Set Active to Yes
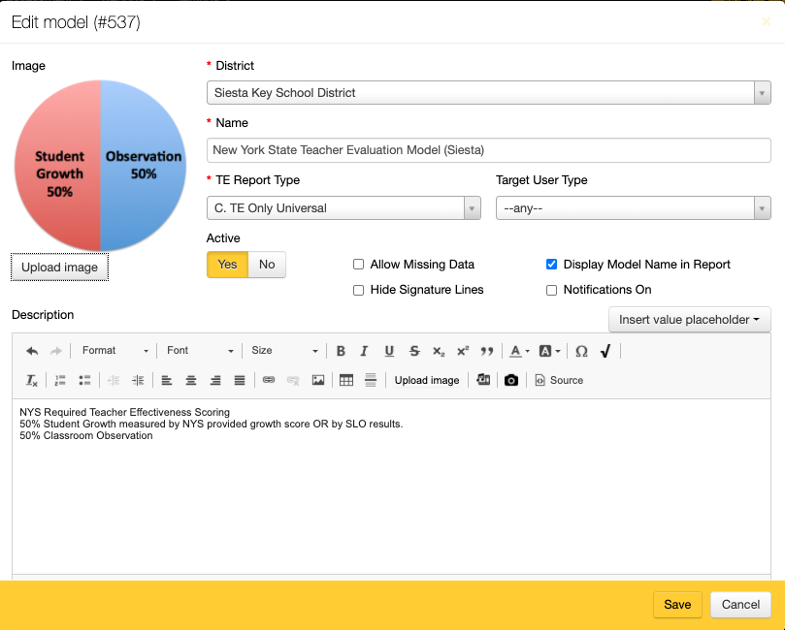The width and height of the screenshot is (785, 630). point(227,265)
